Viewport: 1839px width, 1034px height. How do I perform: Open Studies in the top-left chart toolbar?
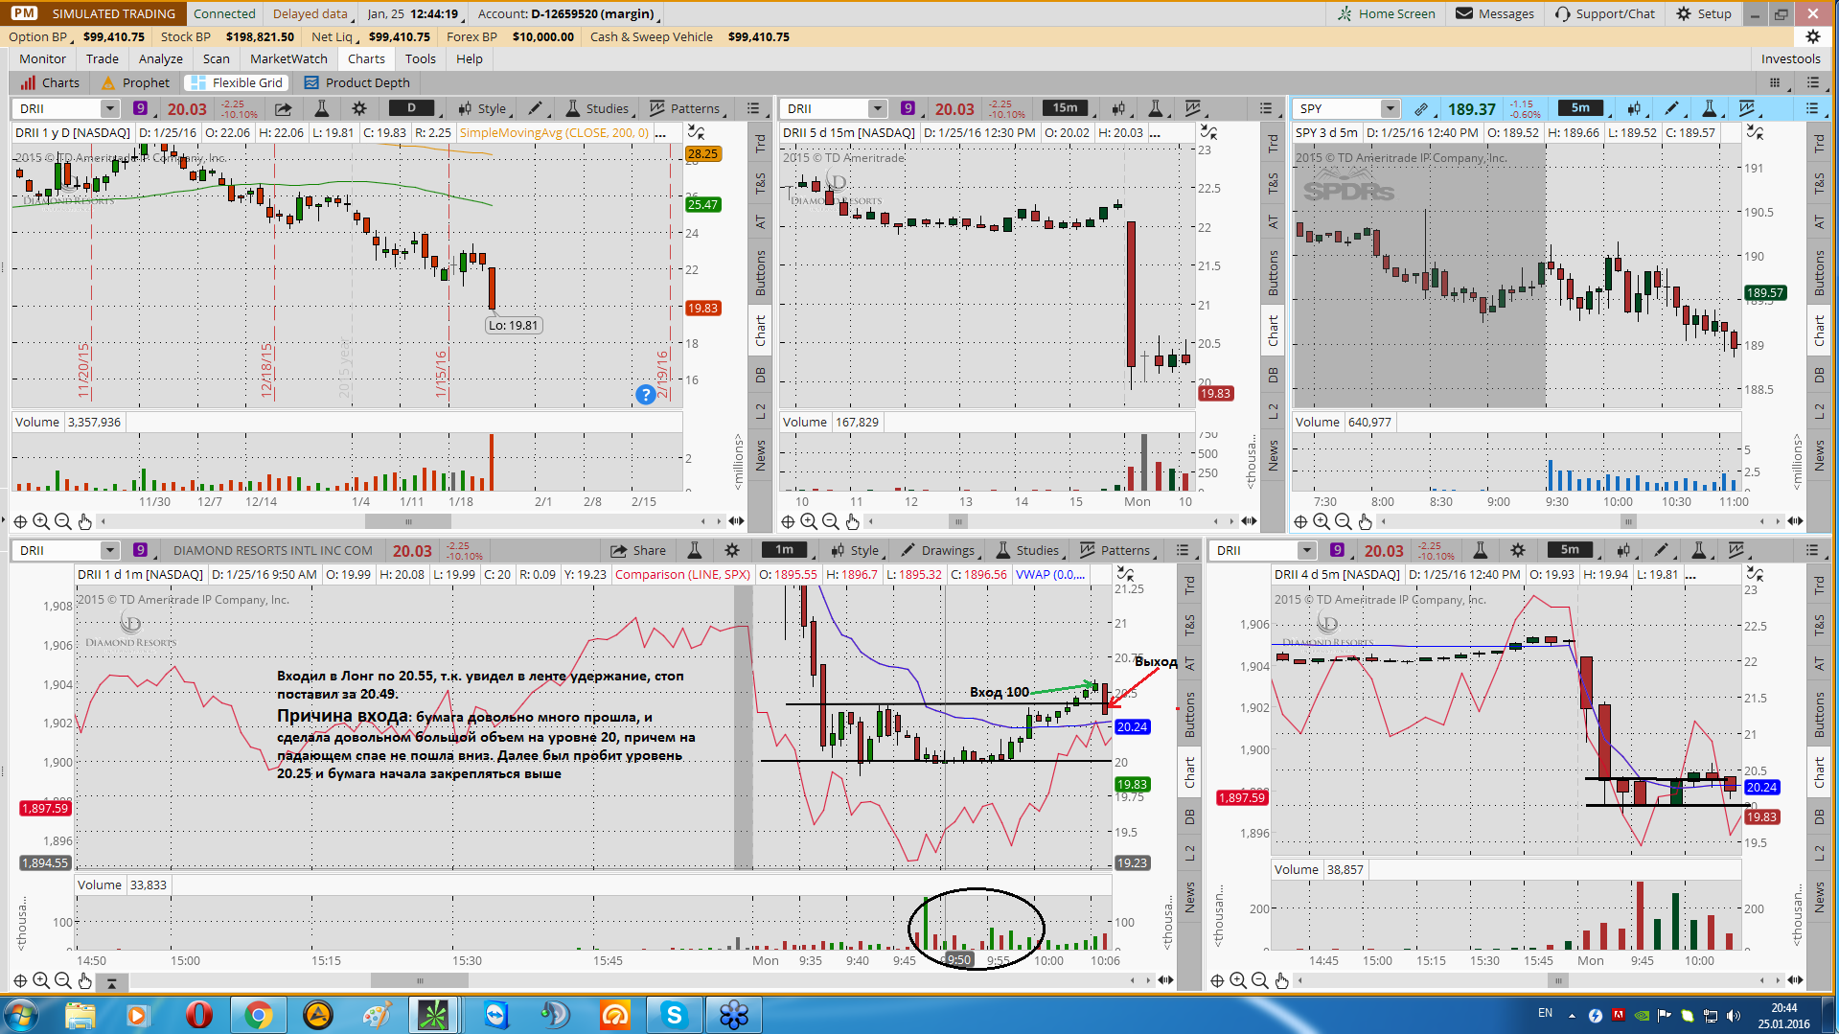click(597, 108)
